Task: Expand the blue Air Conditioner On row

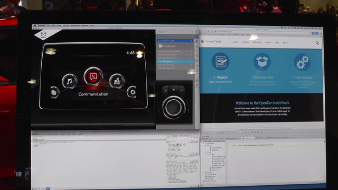Action: coord(175,41)
